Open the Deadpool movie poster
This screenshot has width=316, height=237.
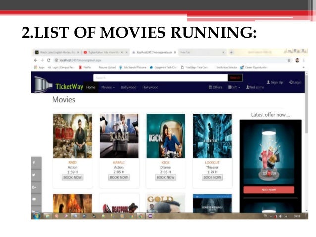pos(119,203)
